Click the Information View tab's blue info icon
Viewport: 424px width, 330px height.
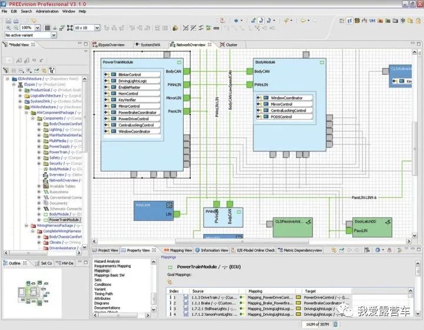click(197, 250)
